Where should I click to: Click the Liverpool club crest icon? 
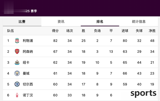17,41
